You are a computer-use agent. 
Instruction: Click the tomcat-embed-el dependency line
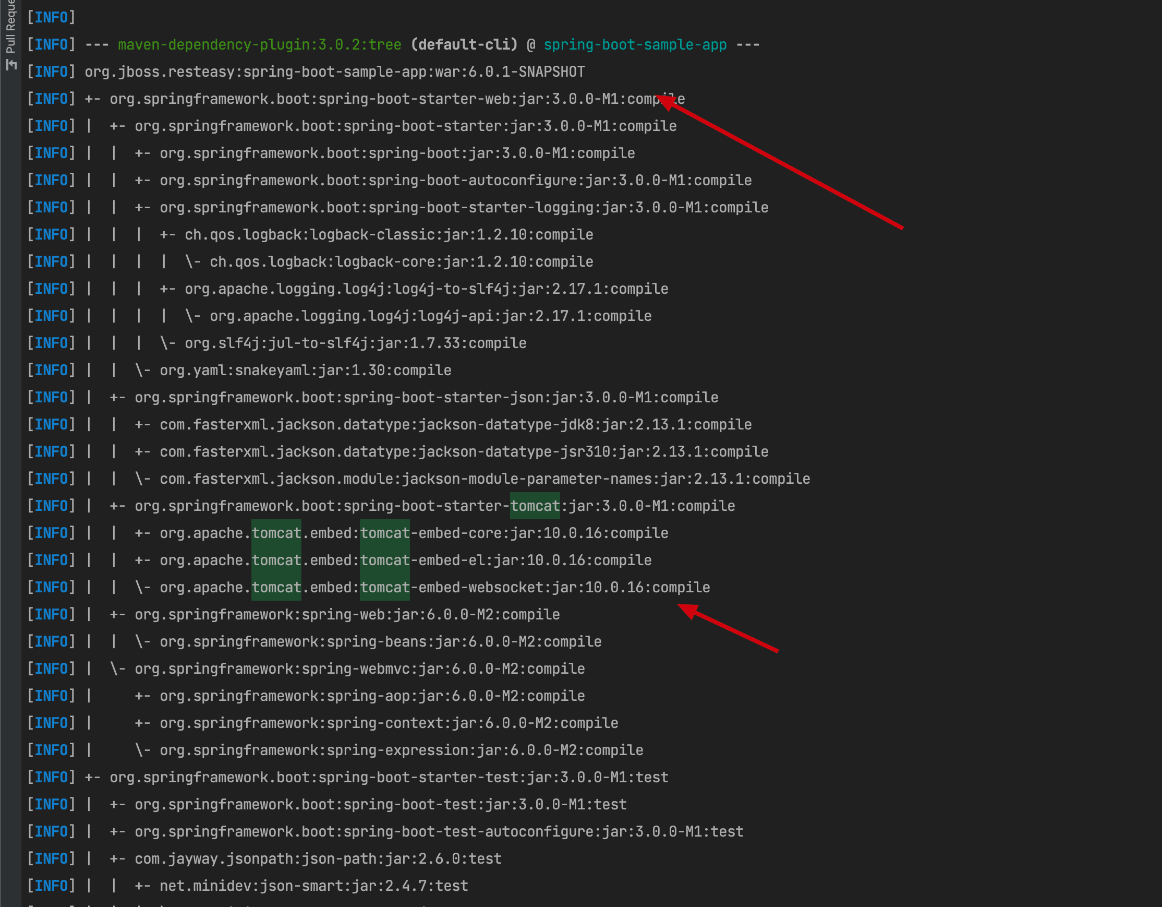(x=405, y=560)
